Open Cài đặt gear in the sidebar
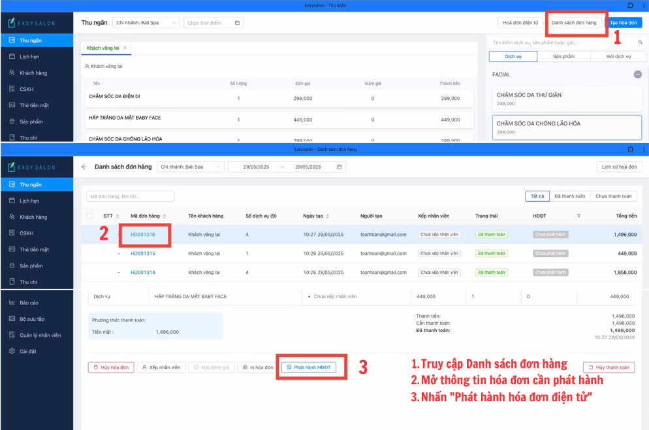Image resolution: width=649 pixels, height=430 pixels. (x=12, y=352)
